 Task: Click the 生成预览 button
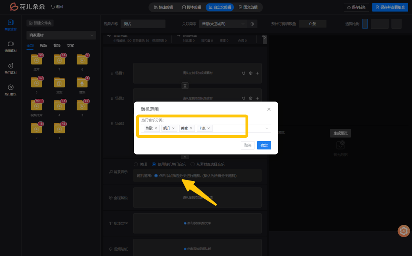click(x=340, y=133)
